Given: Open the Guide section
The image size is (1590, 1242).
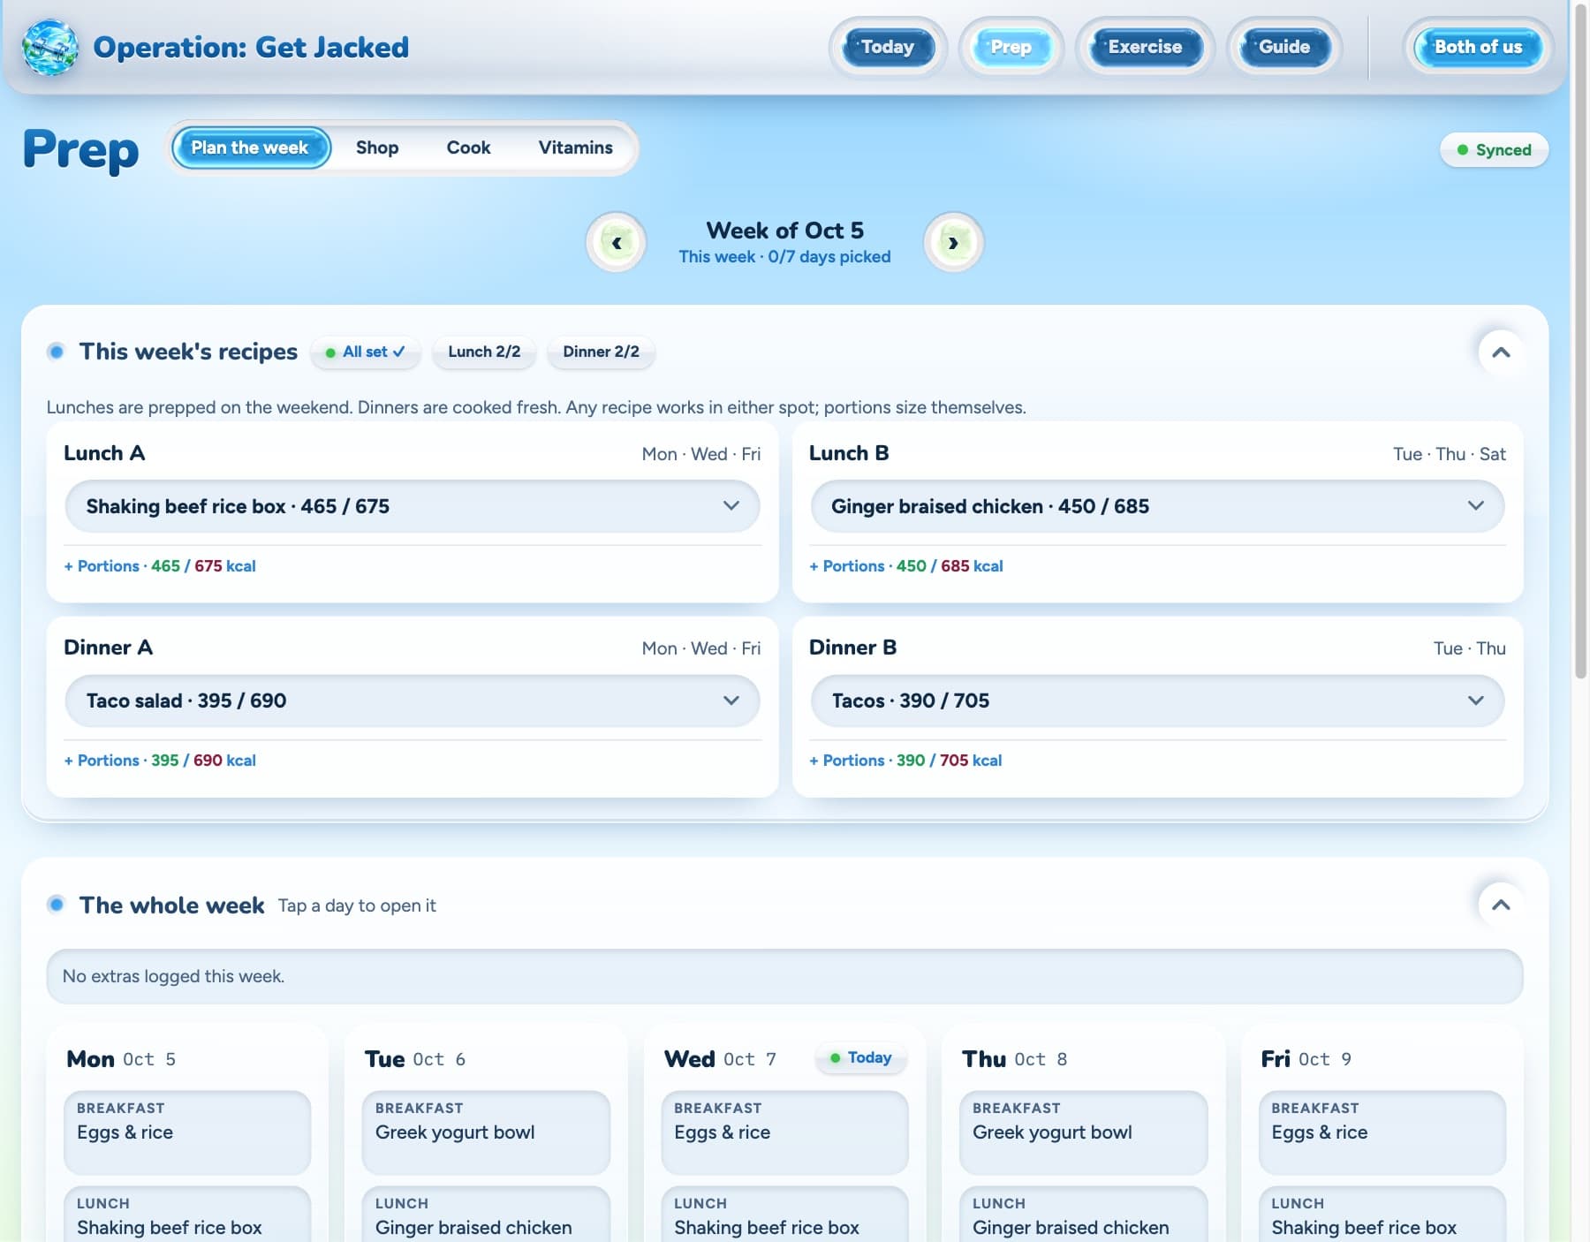Looking at the screenshot, I should click(1284, 47).
